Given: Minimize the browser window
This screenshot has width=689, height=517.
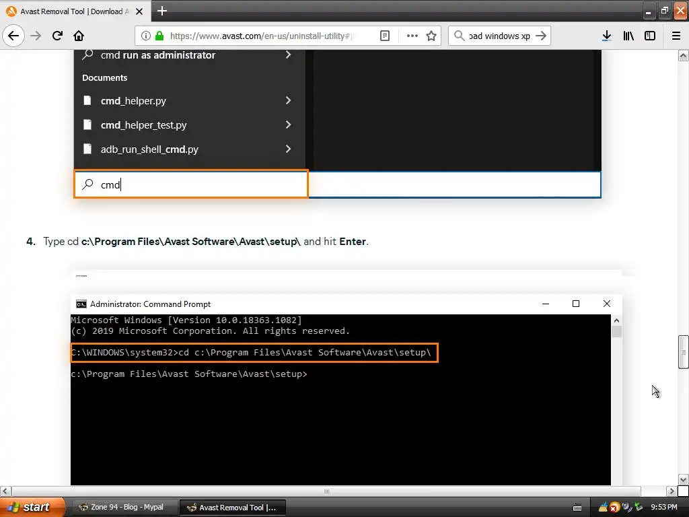Looking at the screenshot, I should click(648, 11).
